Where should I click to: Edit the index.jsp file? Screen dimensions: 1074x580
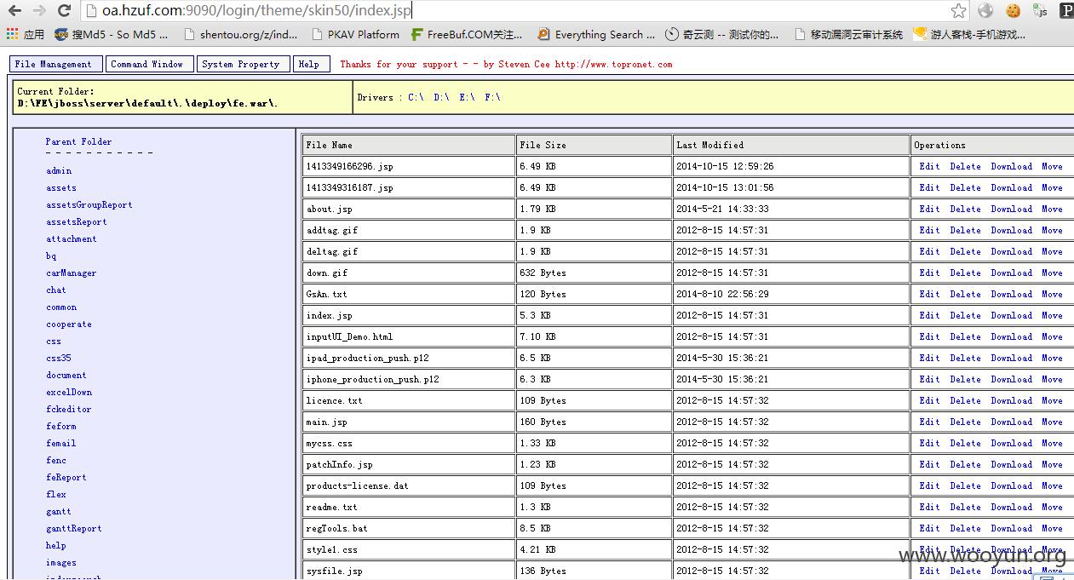tap(929, 316)
